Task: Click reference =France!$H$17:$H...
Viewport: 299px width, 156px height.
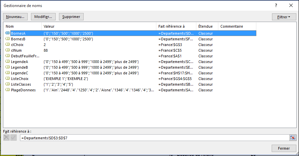Action: (175, 73)
